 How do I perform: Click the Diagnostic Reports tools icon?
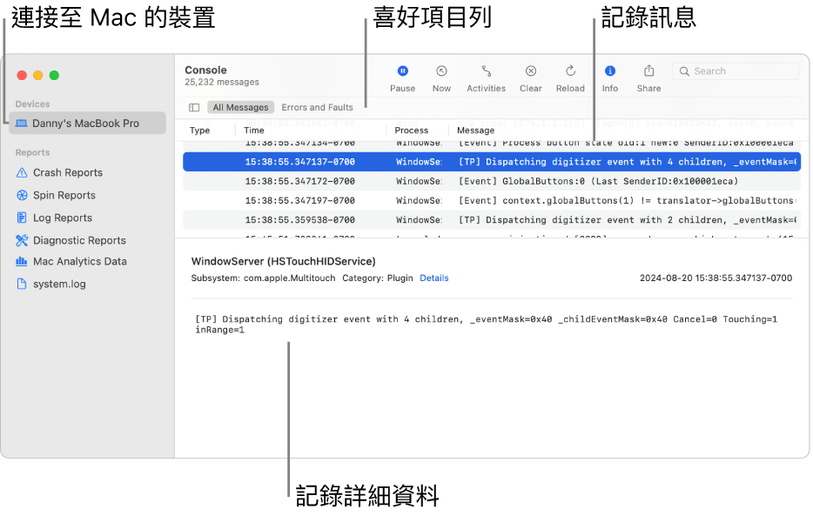(22, 240)
